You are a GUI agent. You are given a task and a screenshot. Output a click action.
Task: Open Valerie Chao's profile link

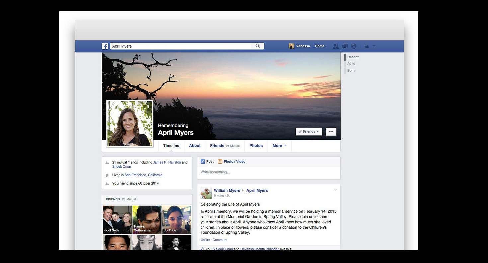coord(223,249)
